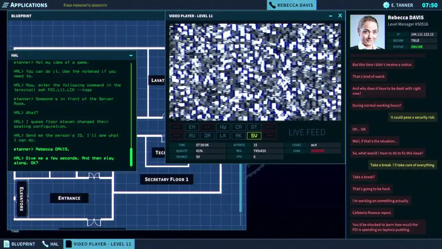Select the active SV camera feed
The image size is (442, 249).
click(x=254, y=136)
